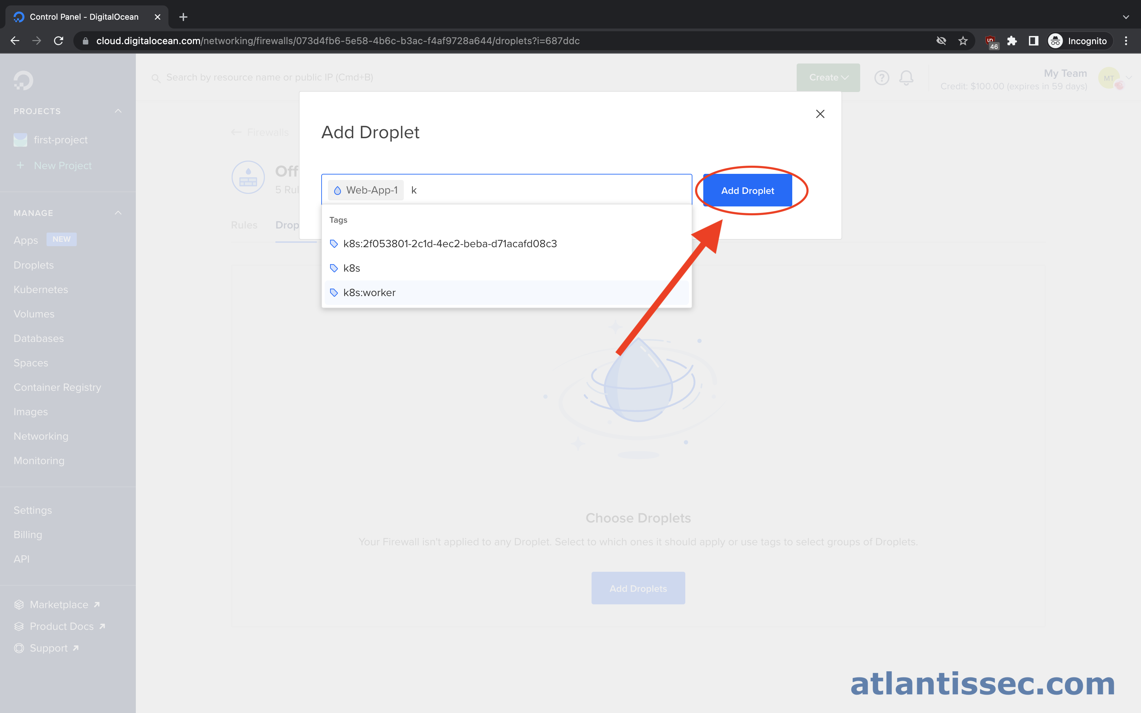Screen dimensions: 1141x713
Task: Click New Project in the sidebar
Action: point(63,166)
